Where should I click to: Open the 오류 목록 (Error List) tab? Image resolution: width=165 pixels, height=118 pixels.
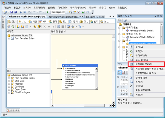(13, 110)
